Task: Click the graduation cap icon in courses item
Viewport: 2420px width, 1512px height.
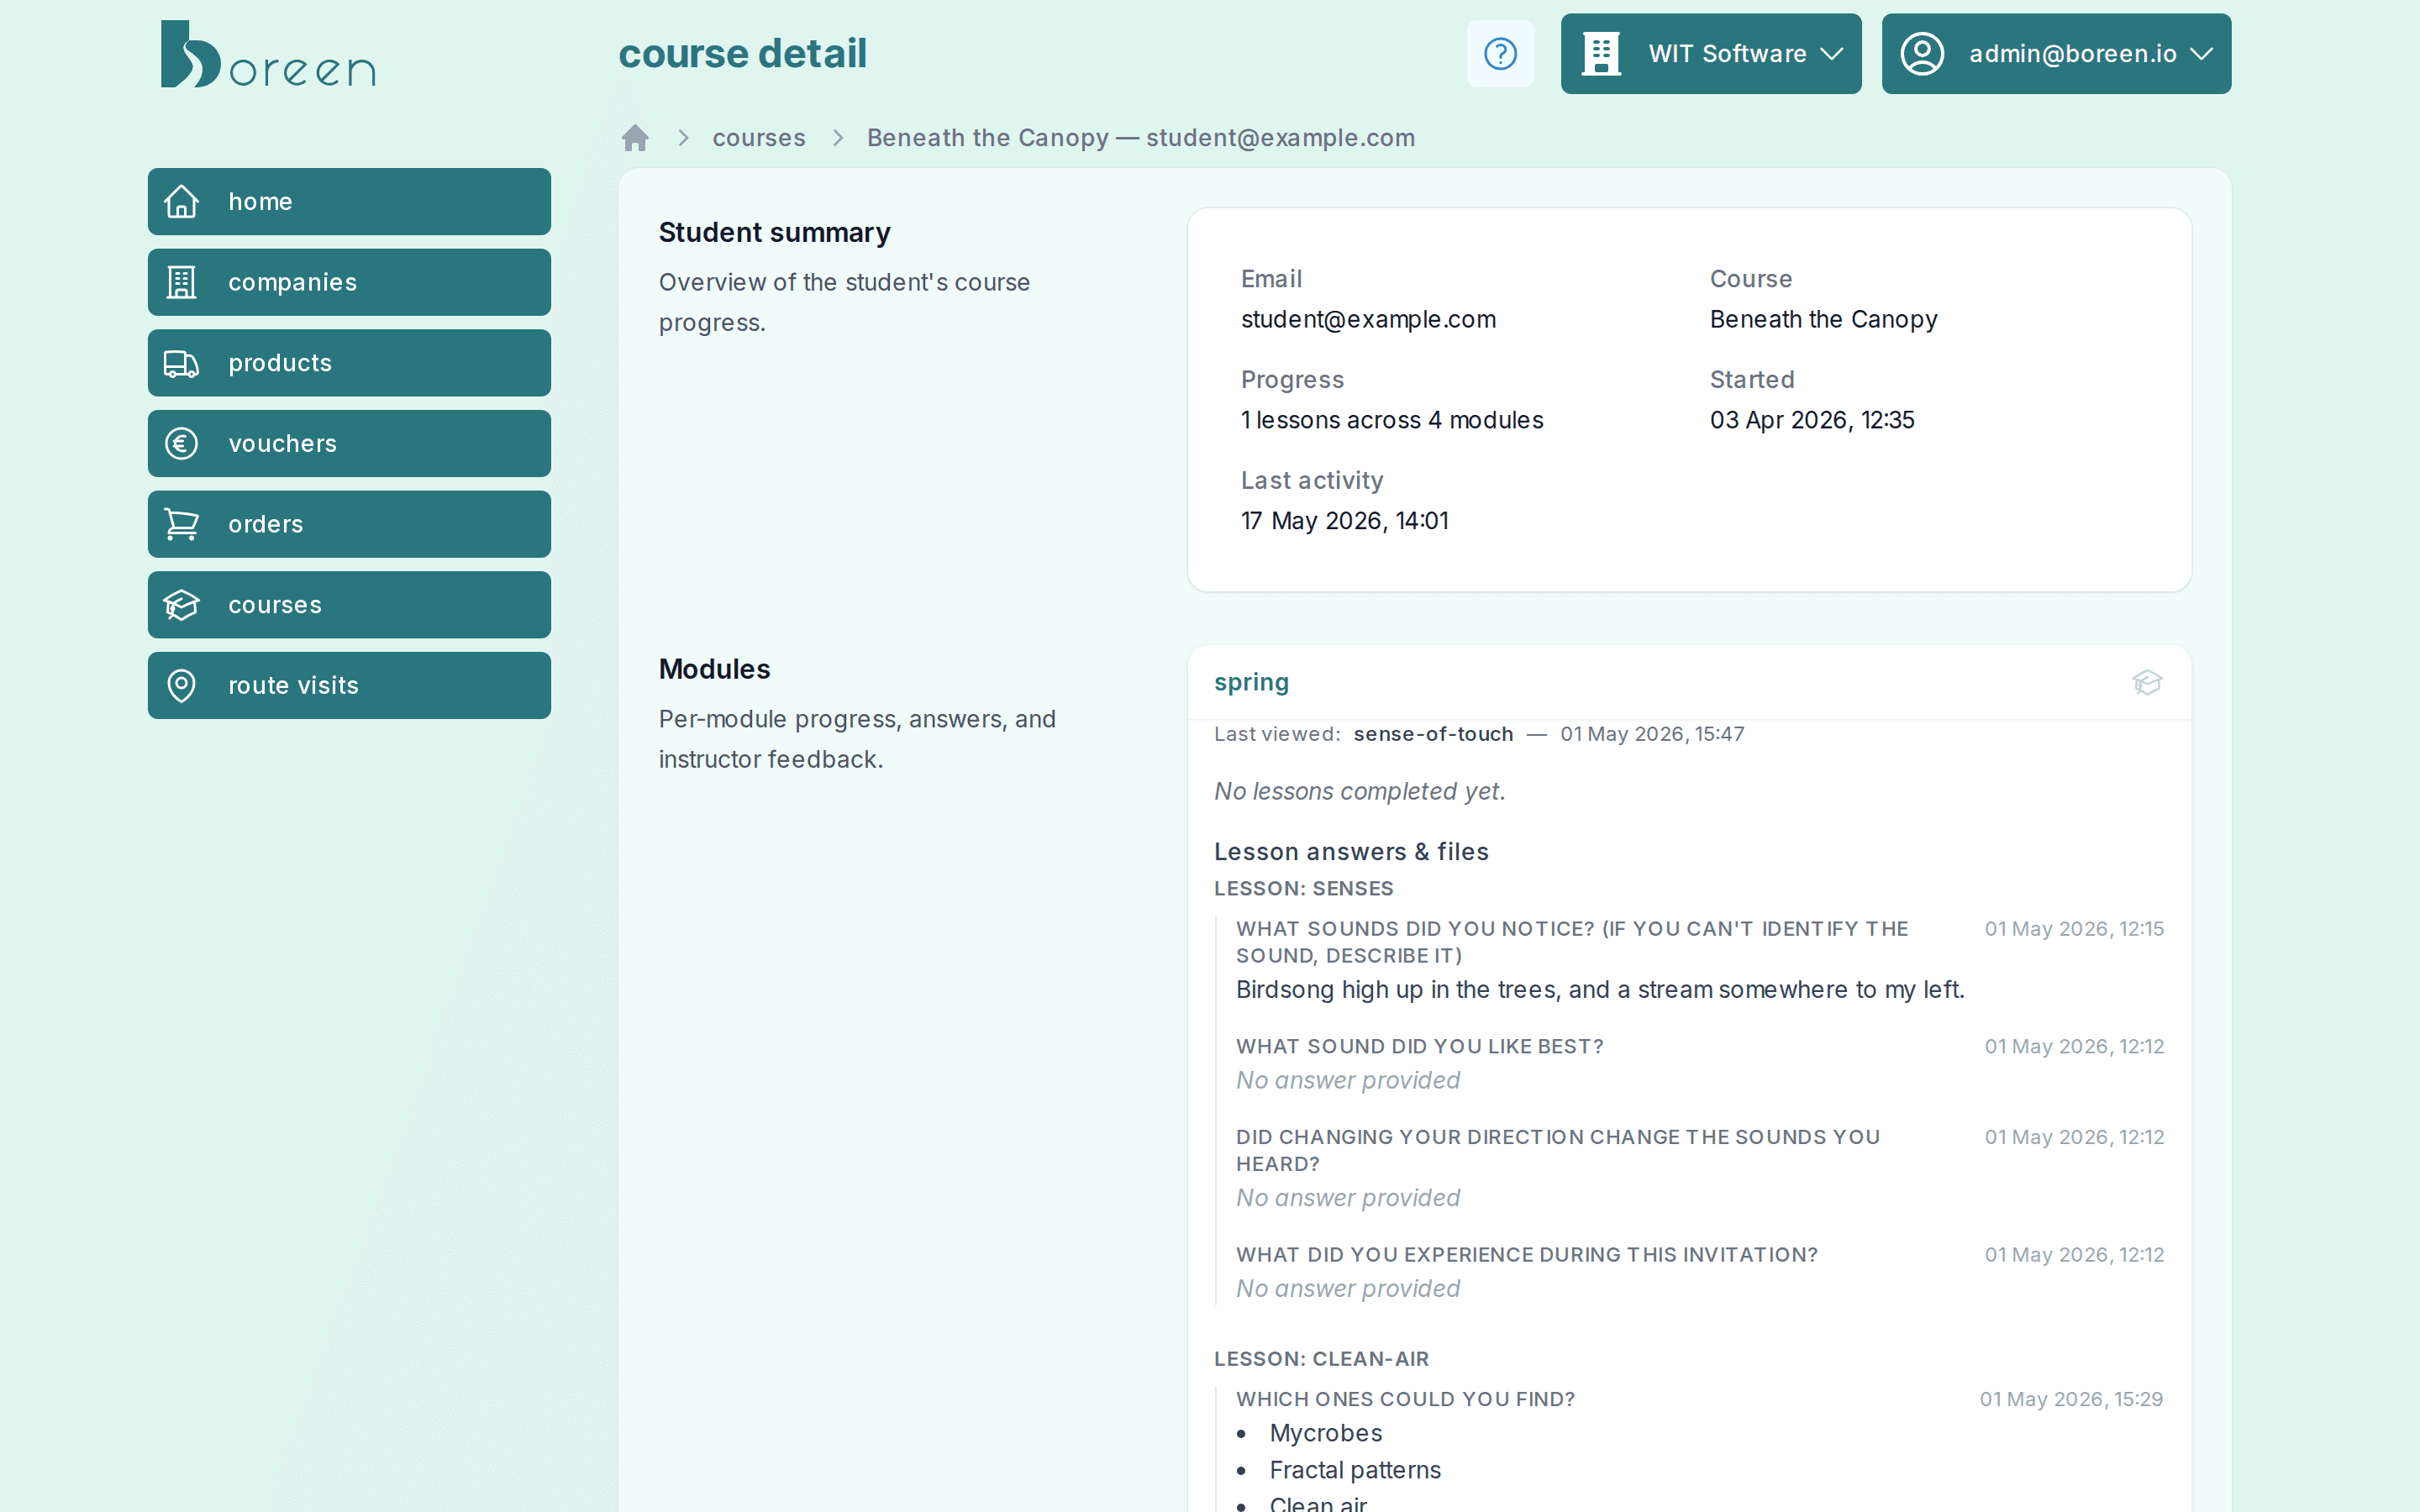Action: (181, 605)
